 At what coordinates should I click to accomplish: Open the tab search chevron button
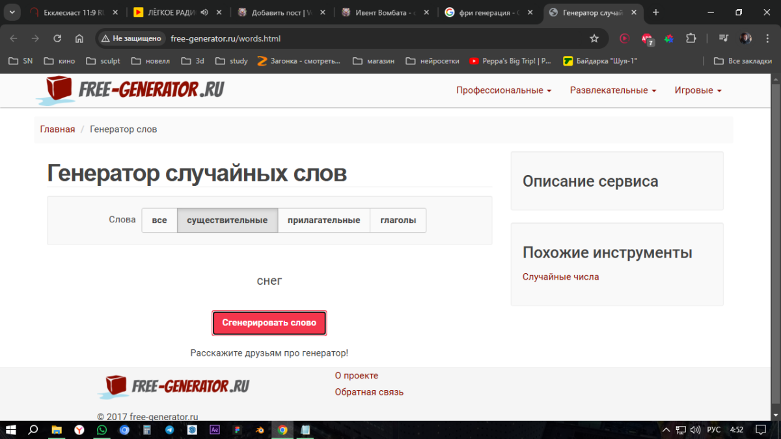pyautogui.click(x=12, y=12)
